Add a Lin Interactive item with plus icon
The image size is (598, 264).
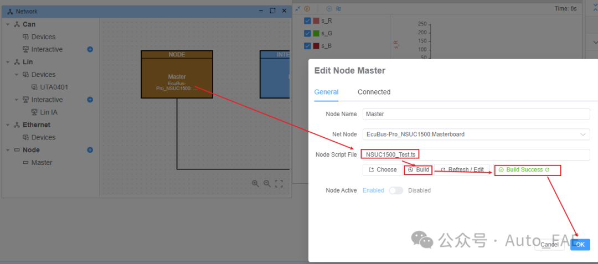(x=90, y=100)
